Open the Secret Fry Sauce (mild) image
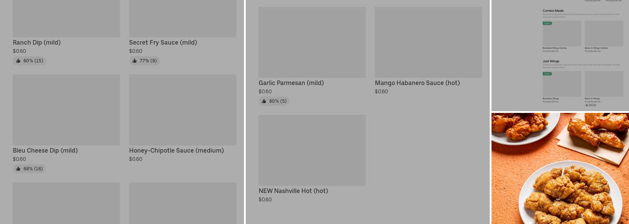This screenshot has width=629, height=224. point(182,18)
